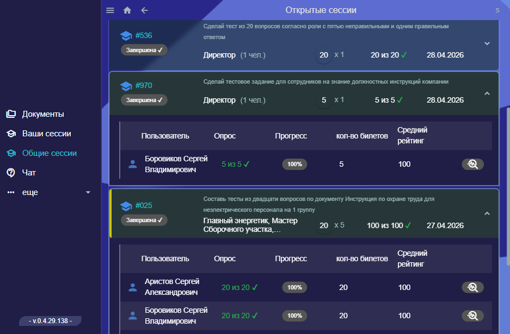Click Пользователь header in session #970 table

(165, 136)
